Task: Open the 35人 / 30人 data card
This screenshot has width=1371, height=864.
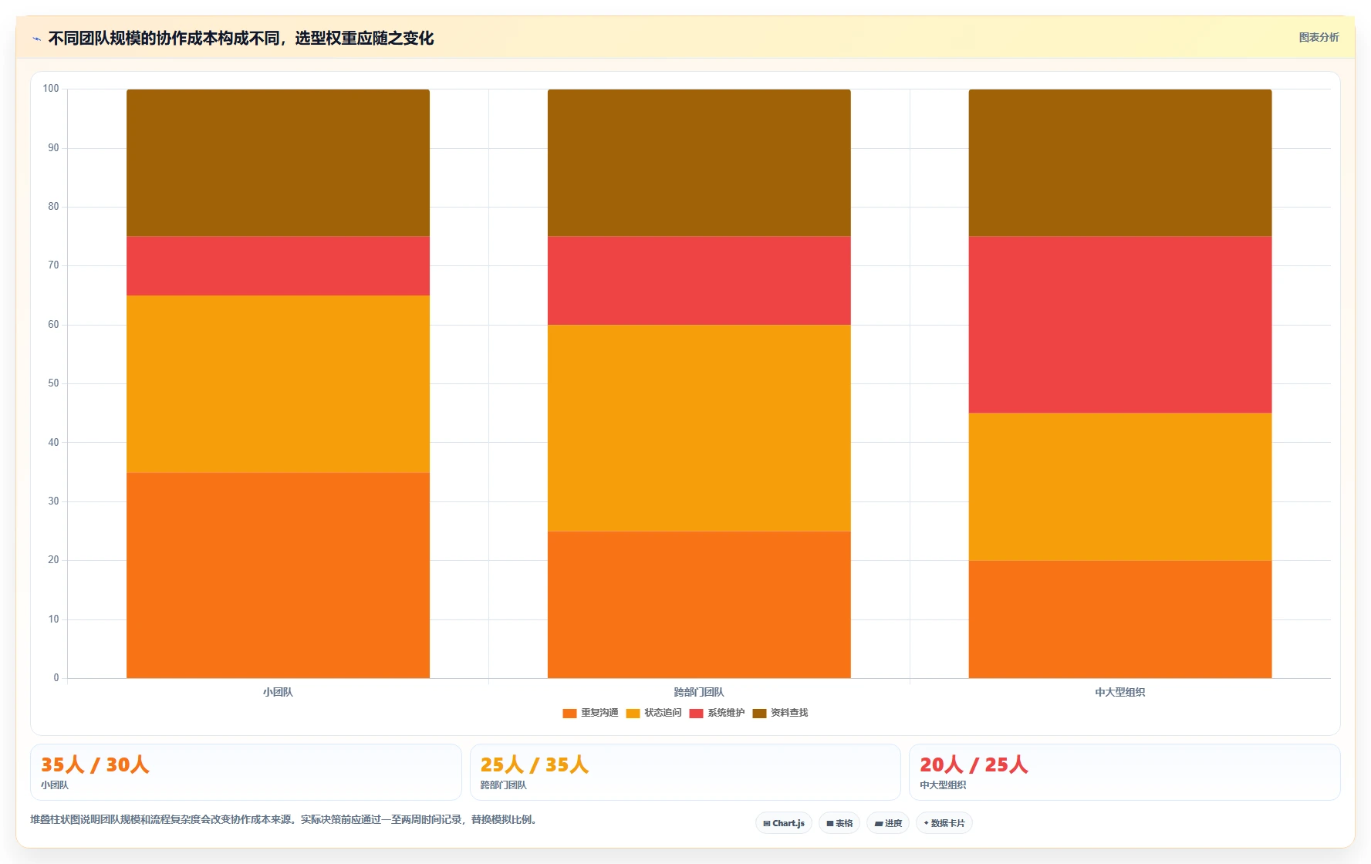Action: [x=246, y=772]
